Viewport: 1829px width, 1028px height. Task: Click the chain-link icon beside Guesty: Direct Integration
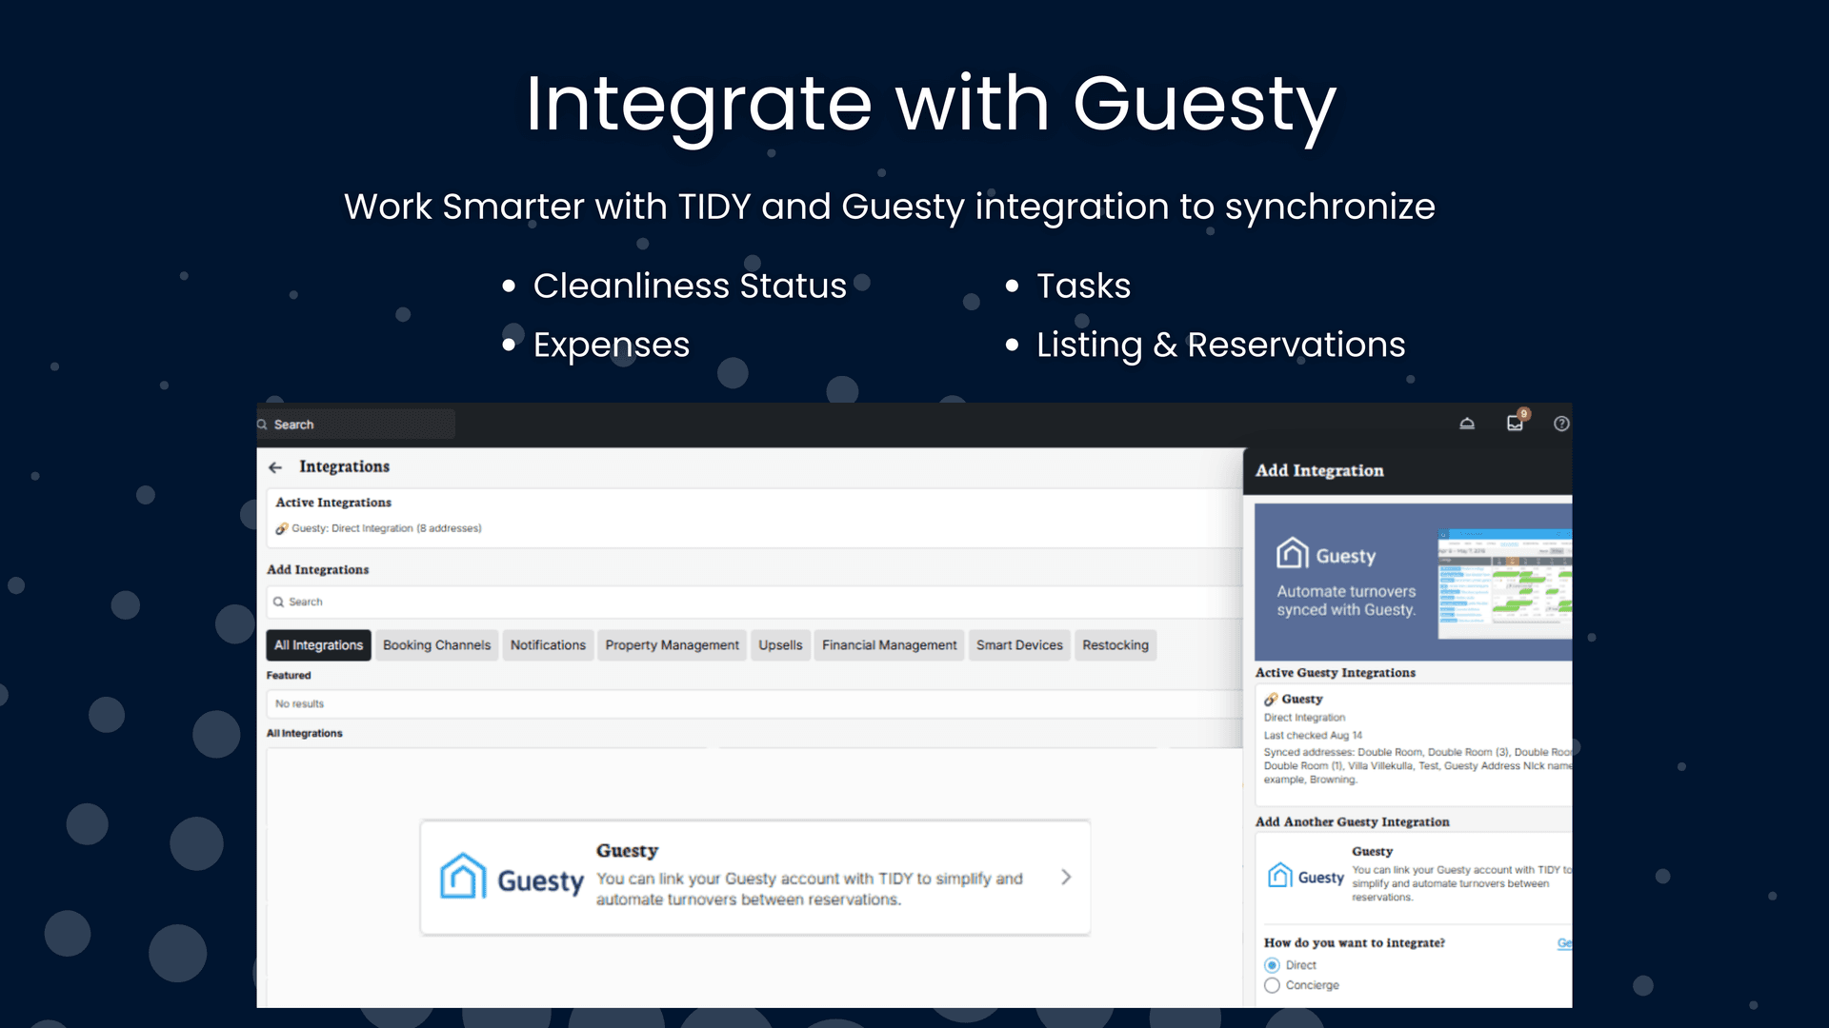point(282,528)
